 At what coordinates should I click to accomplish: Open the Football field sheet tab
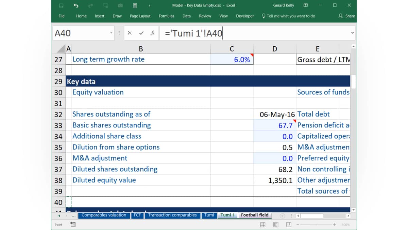[x=255, y=215]
